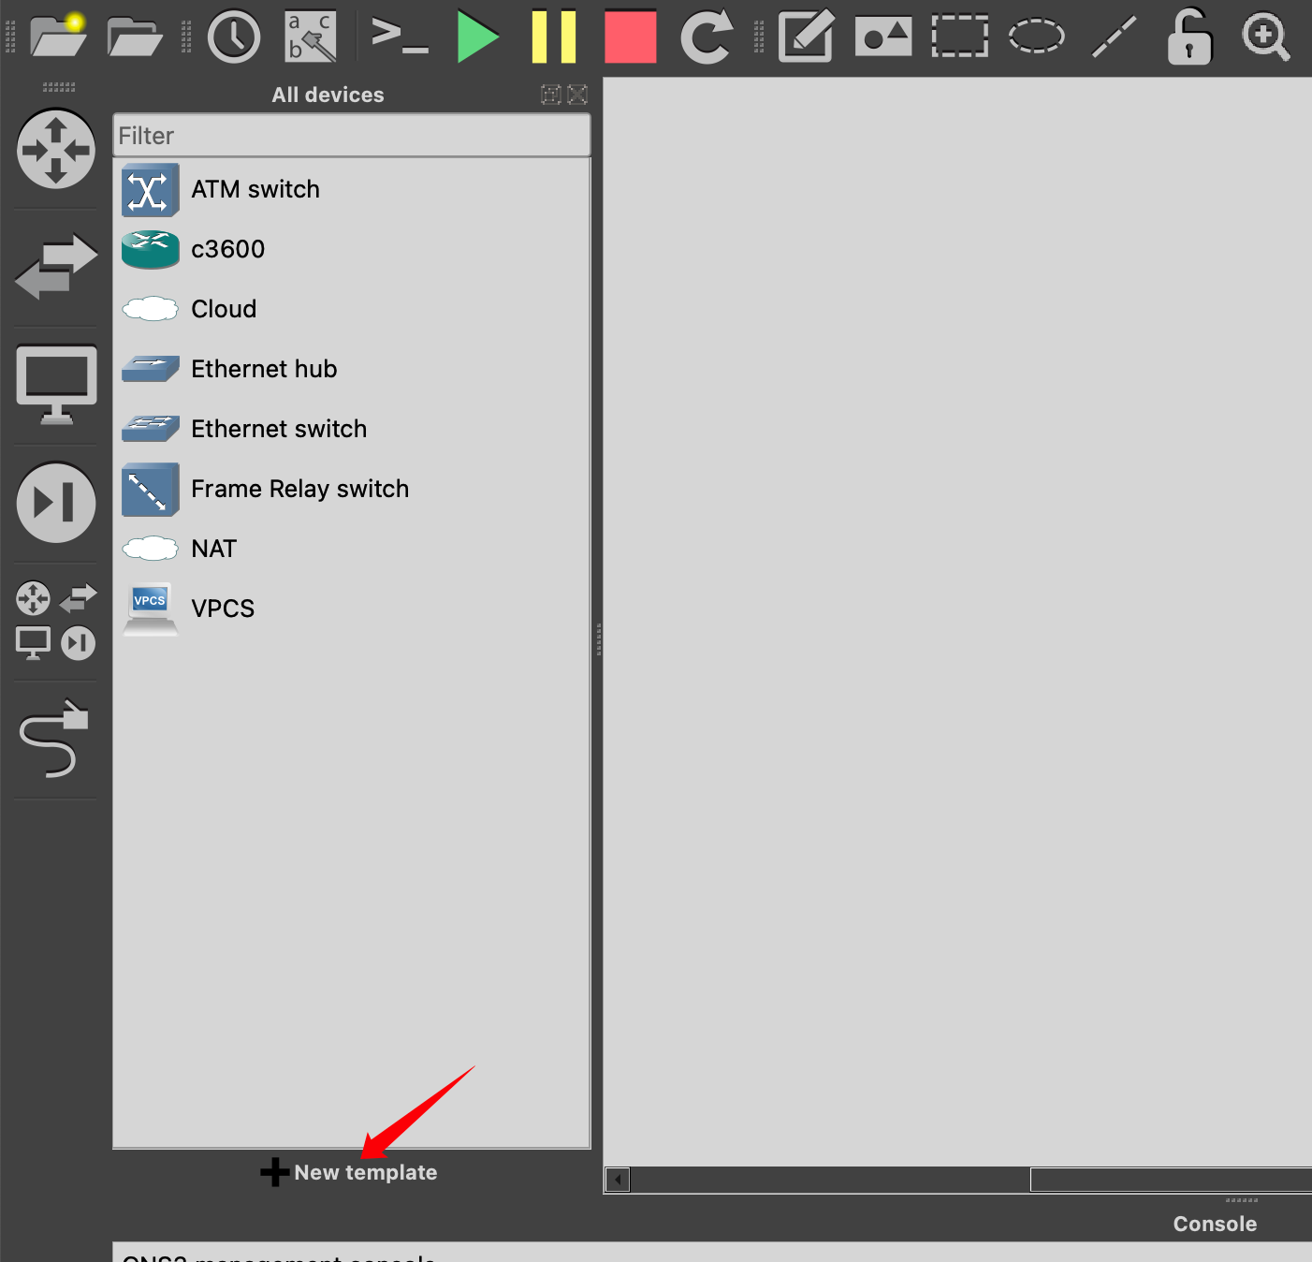
Task: Click the New blank project icon
Action: 58,37
